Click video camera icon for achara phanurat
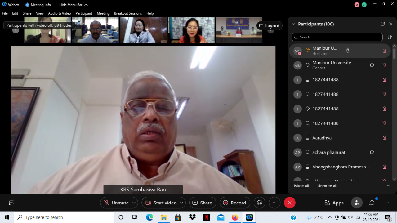Screen dimensions: 397x223 point(372,152)
